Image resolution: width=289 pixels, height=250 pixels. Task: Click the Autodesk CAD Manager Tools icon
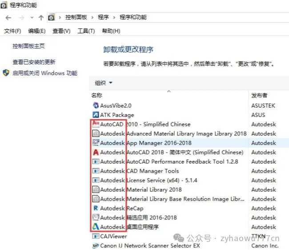(96, 171)
